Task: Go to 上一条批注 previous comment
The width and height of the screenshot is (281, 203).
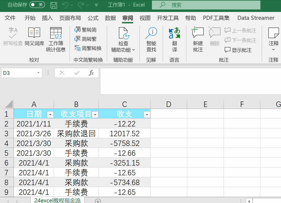Action: (240, 30)
